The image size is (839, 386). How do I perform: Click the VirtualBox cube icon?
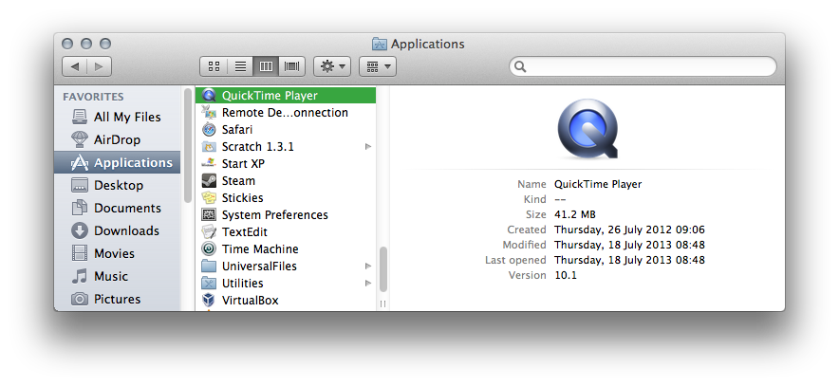(x=209, y=301)
